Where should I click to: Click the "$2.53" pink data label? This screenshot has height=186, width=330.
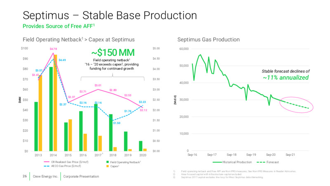tap(128, 95)
